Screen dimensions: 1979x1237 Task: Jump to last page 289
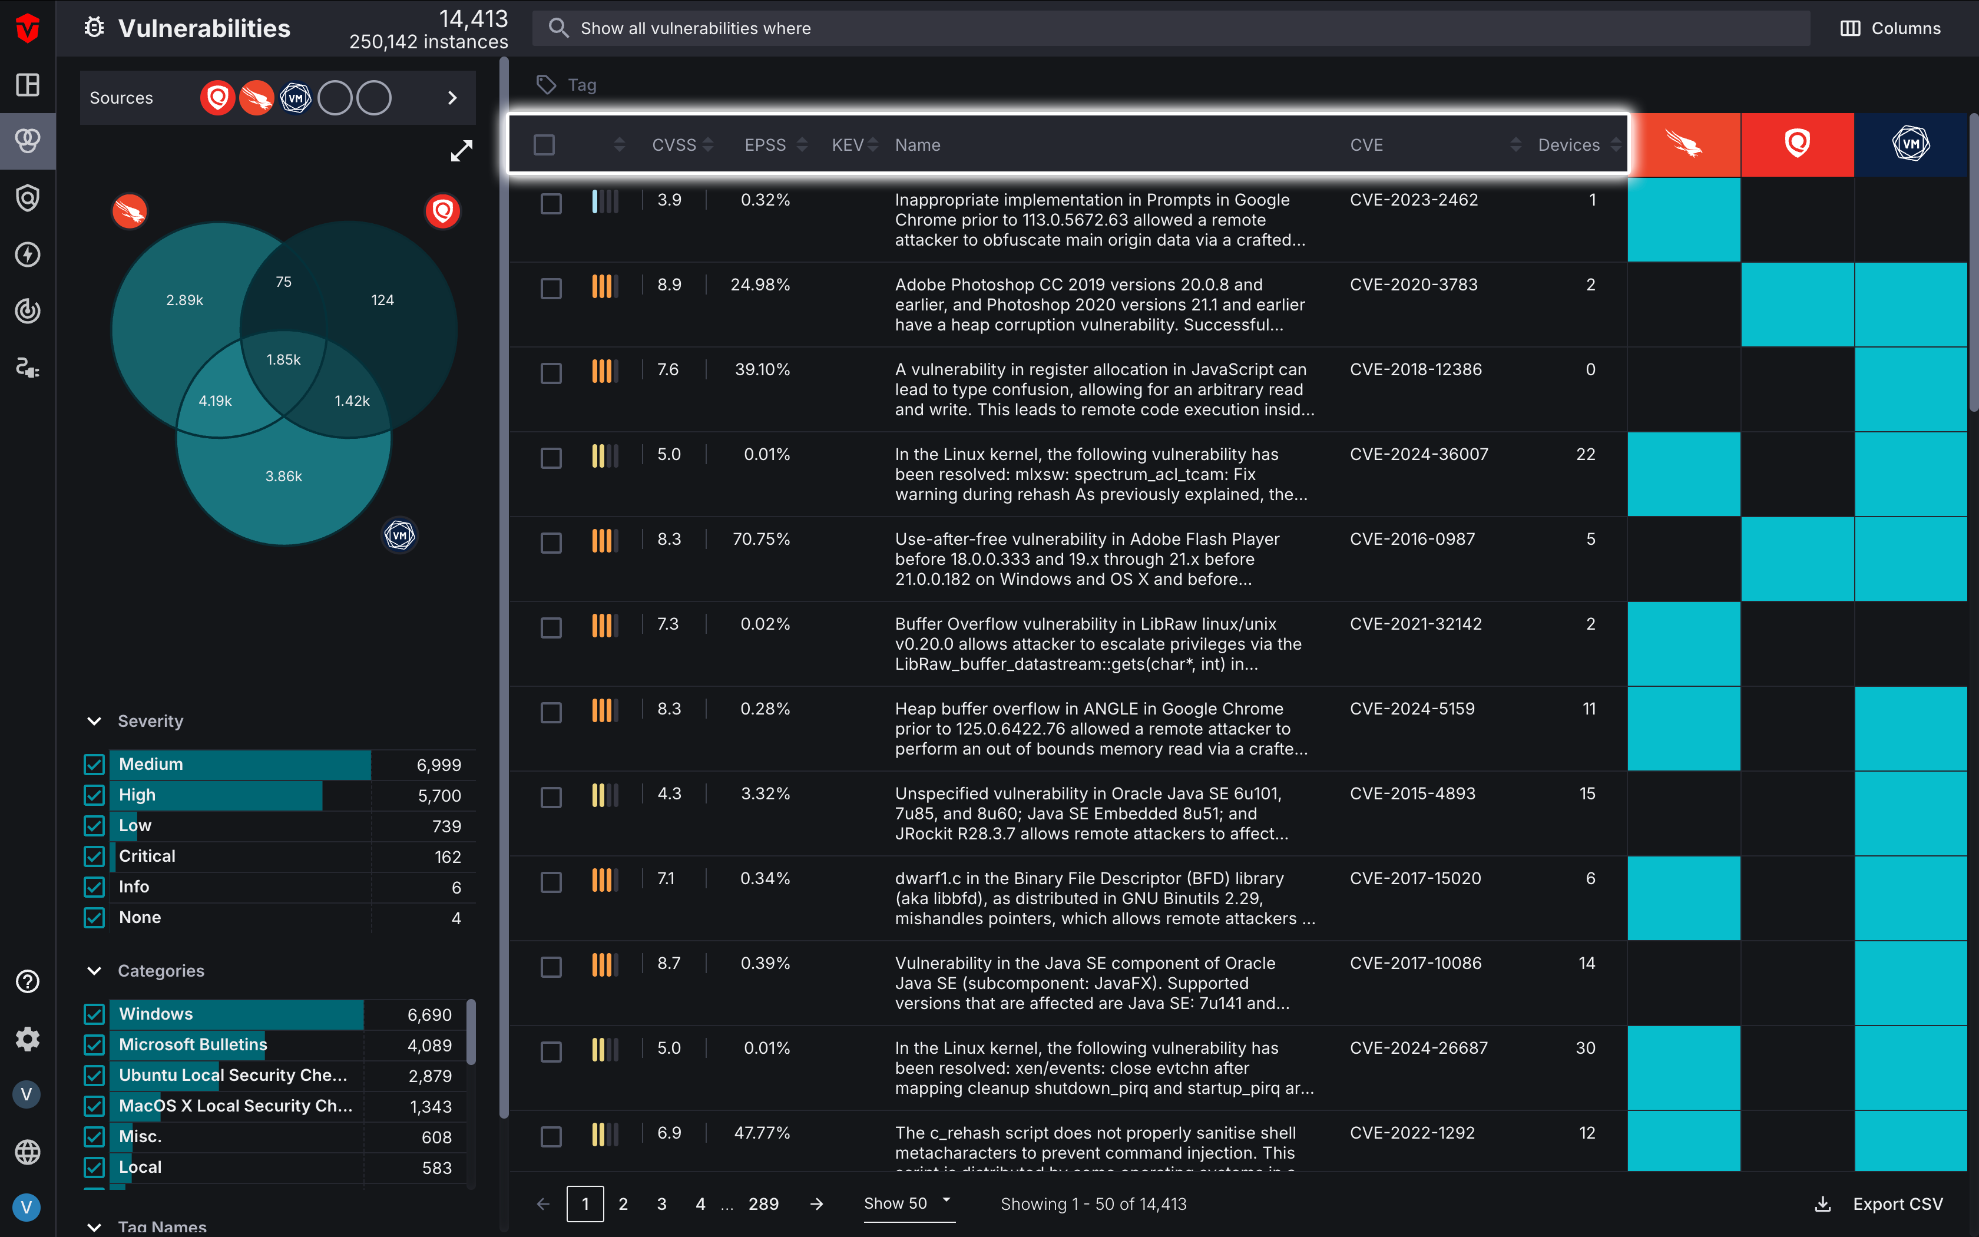[x=763, y=1203]
